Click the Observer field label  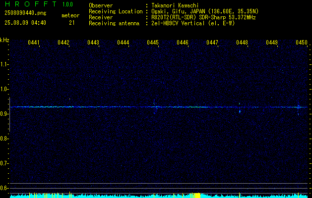tap(101, 5)
